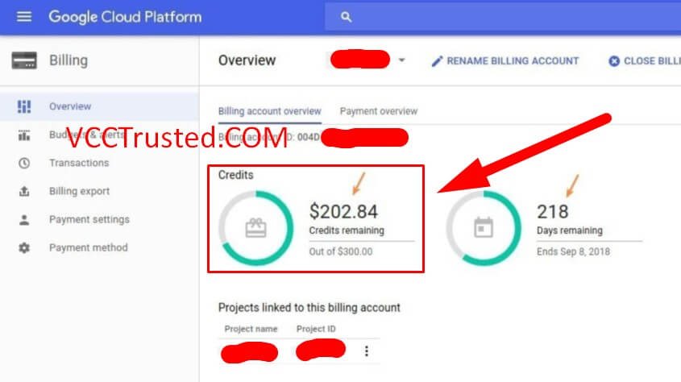Image resolution: width=681 pixels, height=382 pixels.
Task: Click the 'Days remaining' label
Action: (570, 230)
